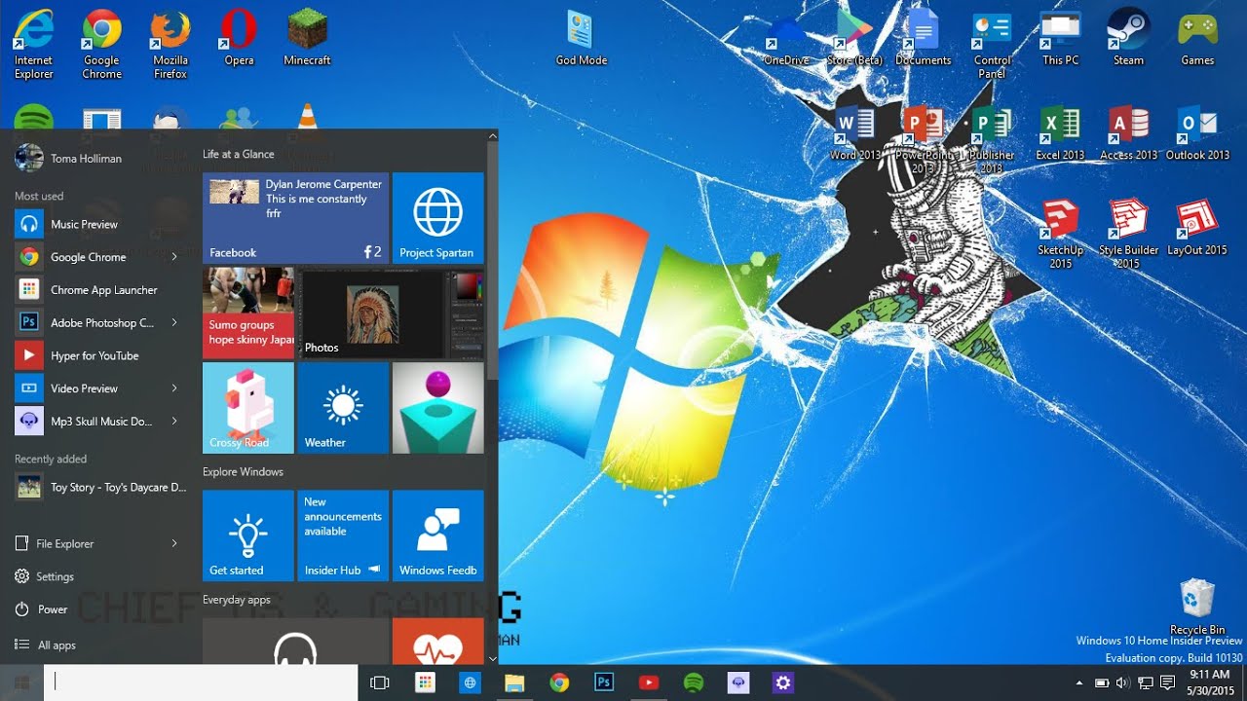The image size is (1247, 701).
Task: Open Crossy Road tile
Action: [x=247, y=408]
